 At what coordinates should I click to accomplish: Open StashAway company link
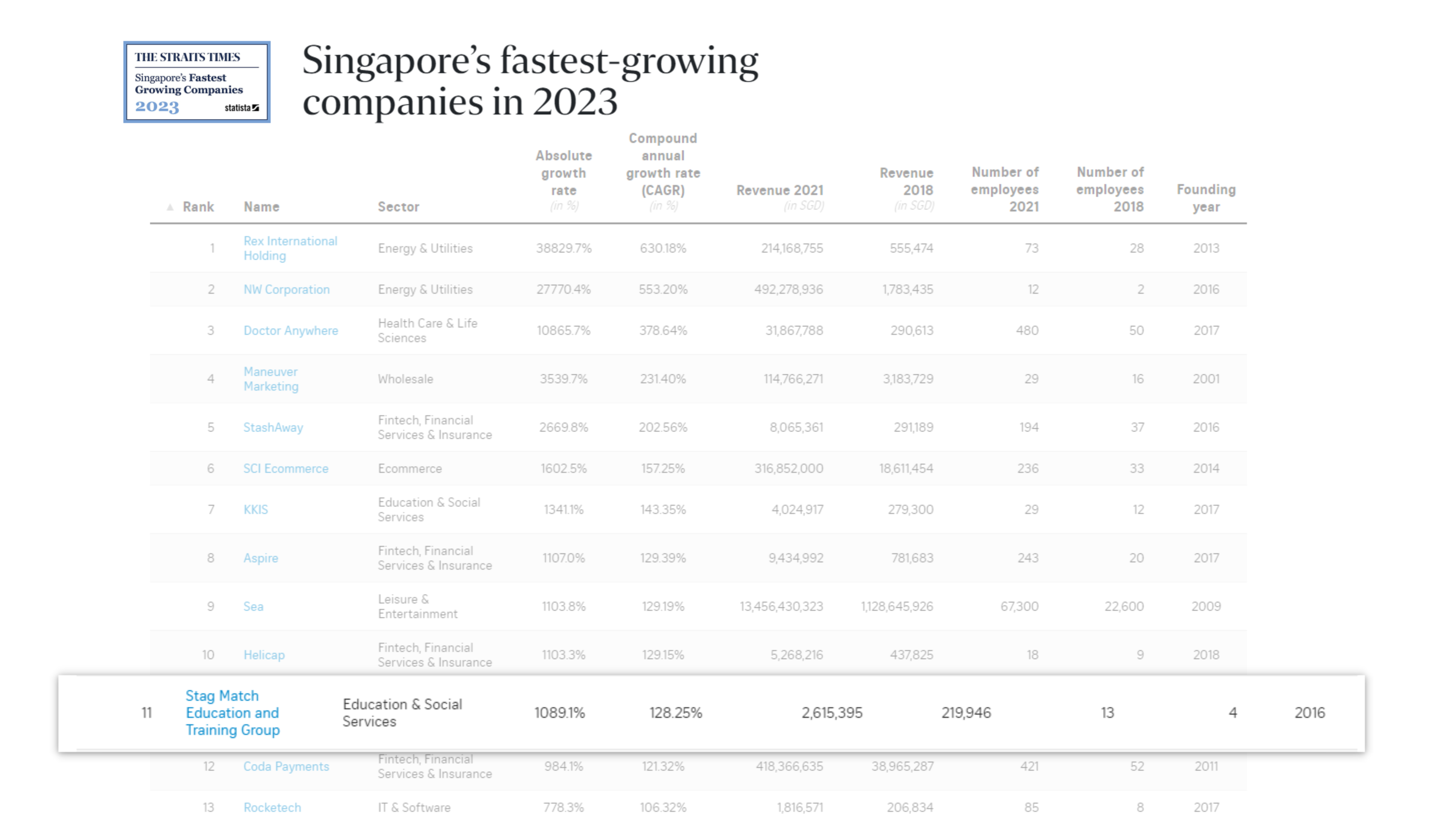(x=273, y=427)
